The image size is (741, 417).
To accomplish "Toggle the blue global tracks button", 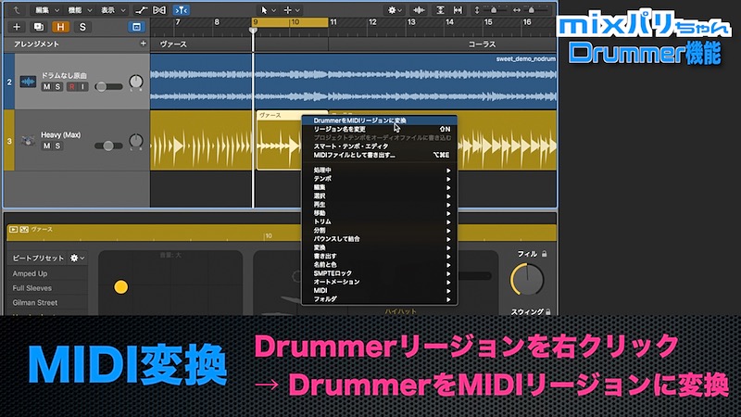I will pos(136,27).
